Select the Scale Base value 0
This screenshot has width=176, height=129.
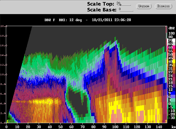(120, 9)
